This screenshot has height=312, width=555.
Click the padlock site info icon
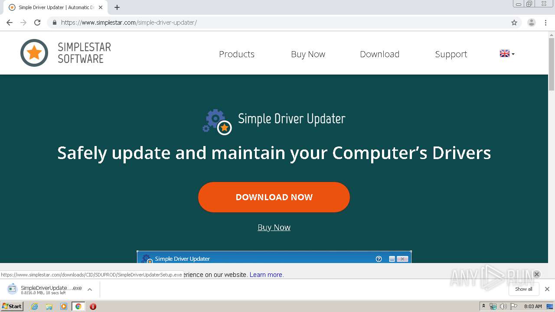point(54,23)
